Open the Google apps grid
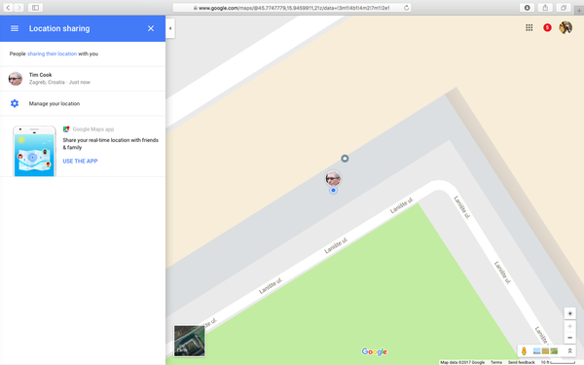584x365 pixels. (x=529, y=27)
